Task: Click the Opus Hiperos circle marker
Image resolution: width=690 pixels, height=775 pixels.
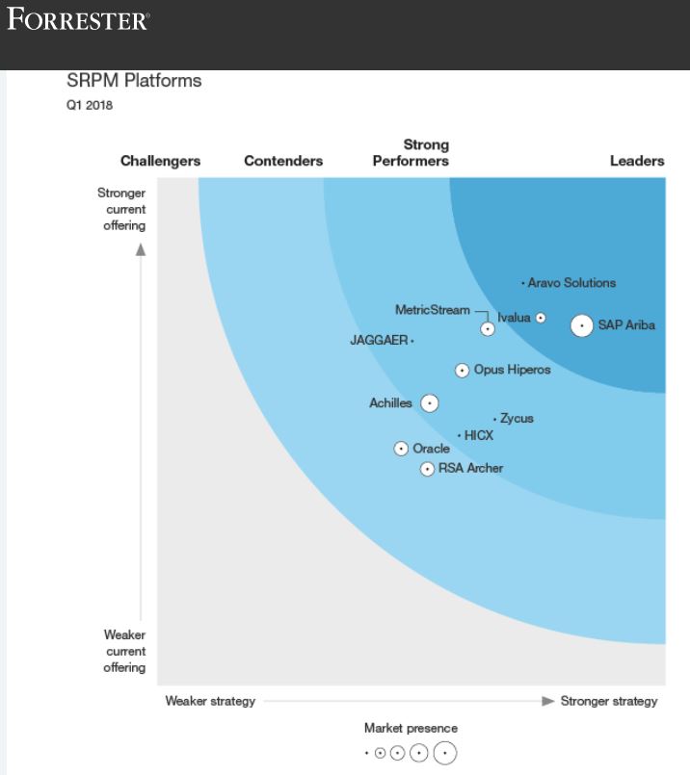Action: (x=462, y=371)
